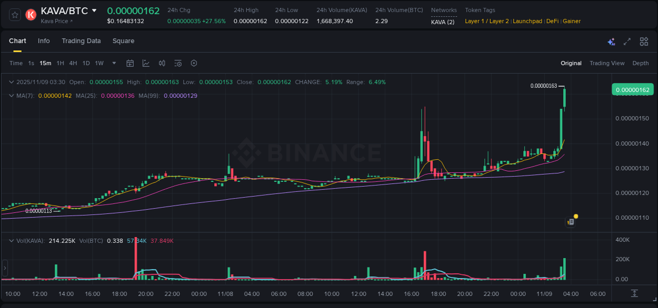The width and height of the screenshot is (658, 308).
Task: Open the news feed icon with yellow notification dot
Action: tap(571, 221)
